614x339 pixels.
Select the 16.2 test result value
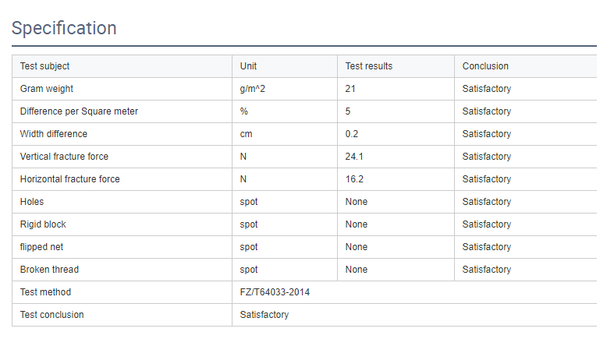tap(354, 179)
